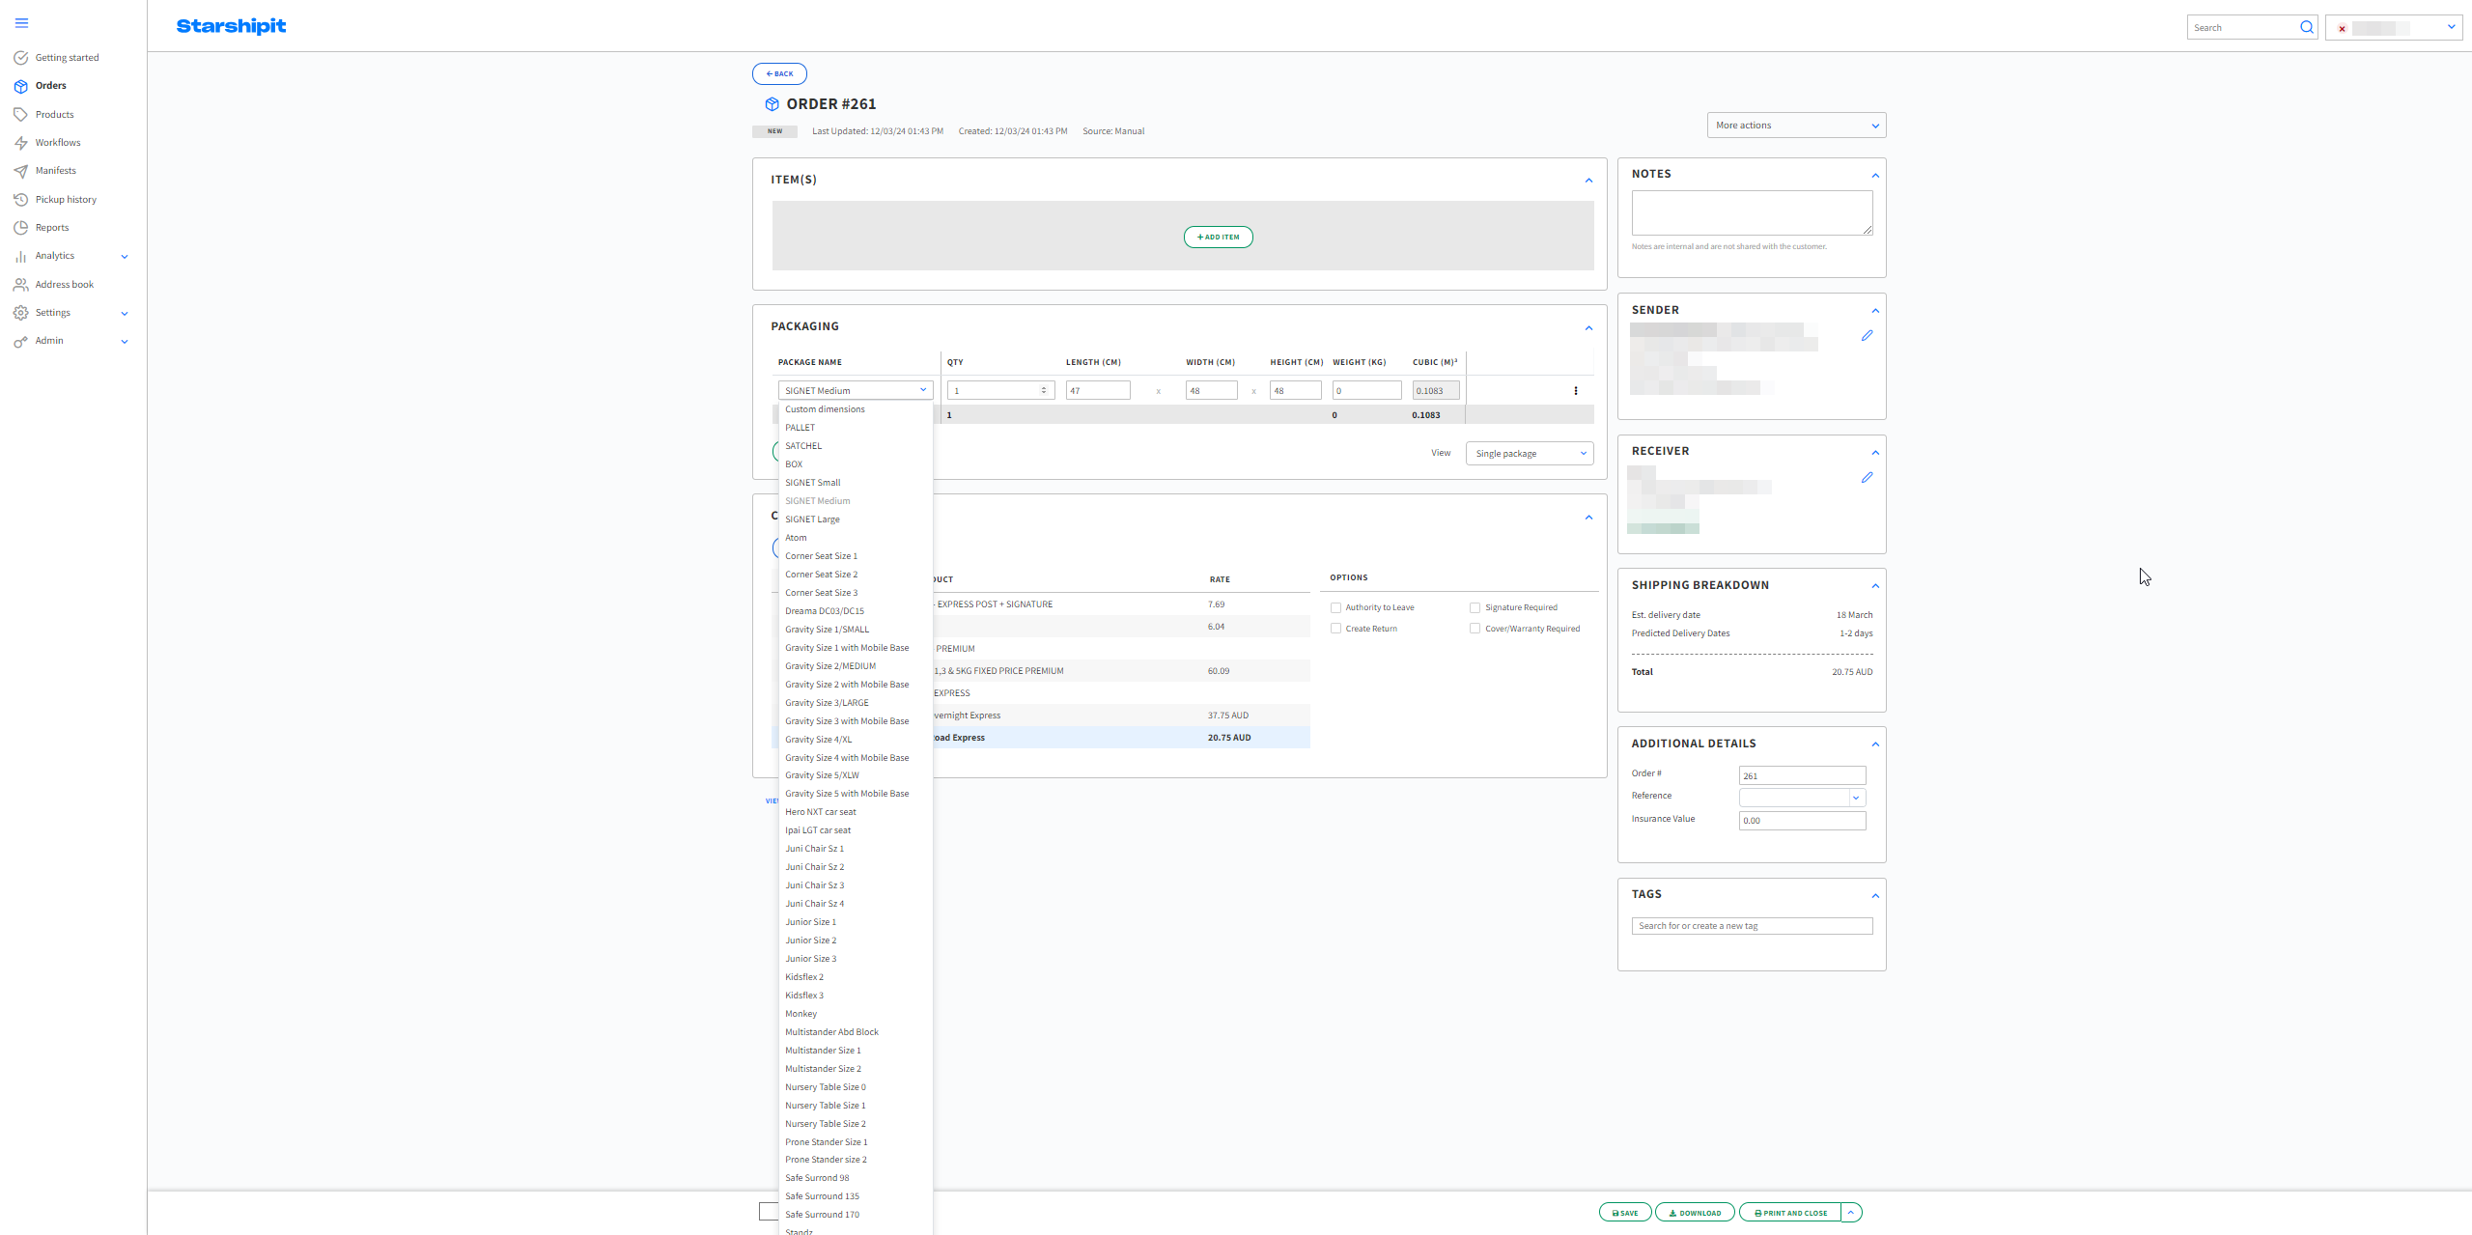This screenshot has width=2472, height=1235.
Task: Open Workflows in sidebar
Action: coord(58,143)
